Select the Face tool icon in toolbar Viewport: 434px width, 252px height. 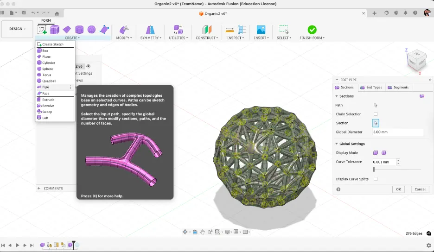click(104, 29)
